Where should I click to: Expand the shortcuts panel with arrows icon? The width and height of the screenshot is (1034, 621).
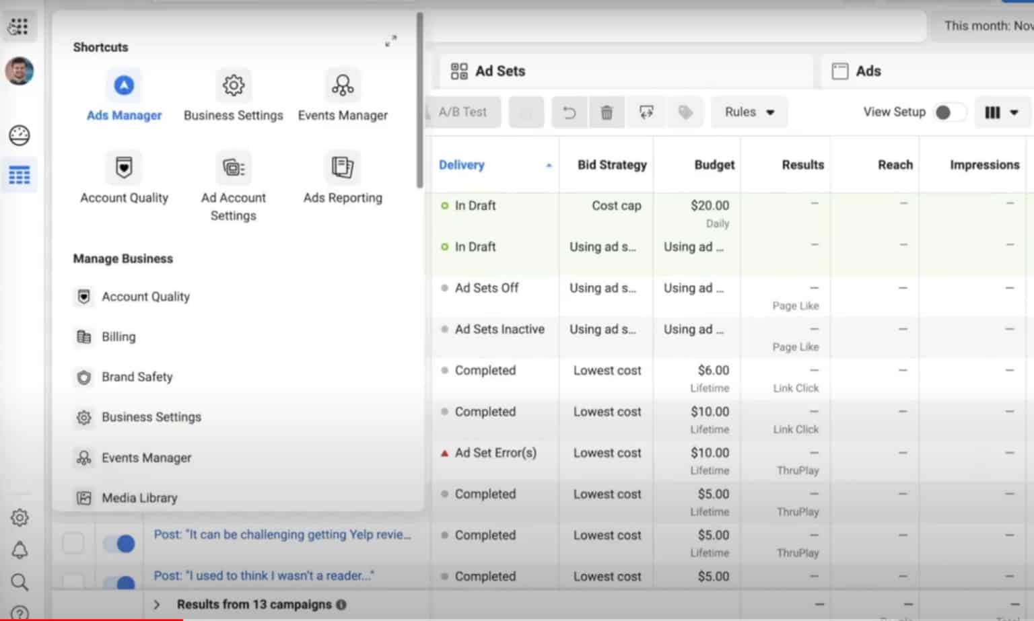coord(390,41)
